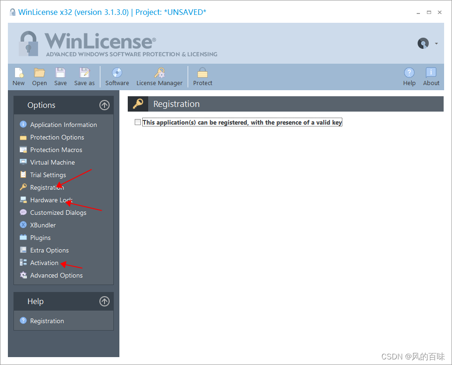The height and width of the screenshot is (365, 452).
Task: Enable application registration with valid key checkbox
Action: 138,122
